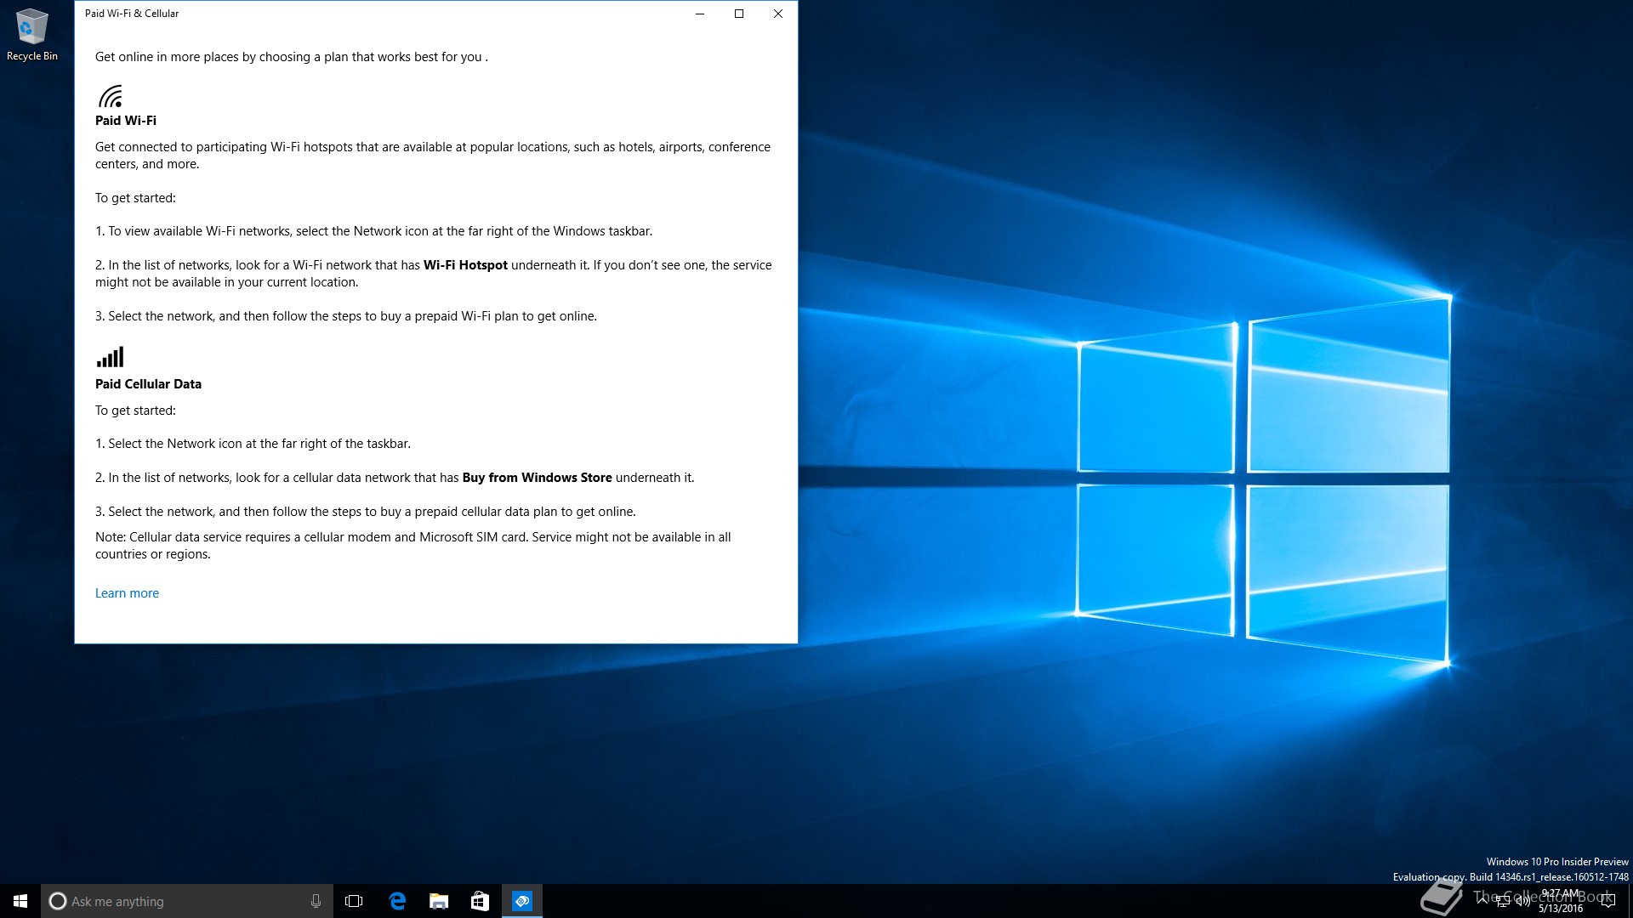Maximize the Paid Wi-Fi & Cellular window
Viewport: 1633px width, 918px height.
739,14
